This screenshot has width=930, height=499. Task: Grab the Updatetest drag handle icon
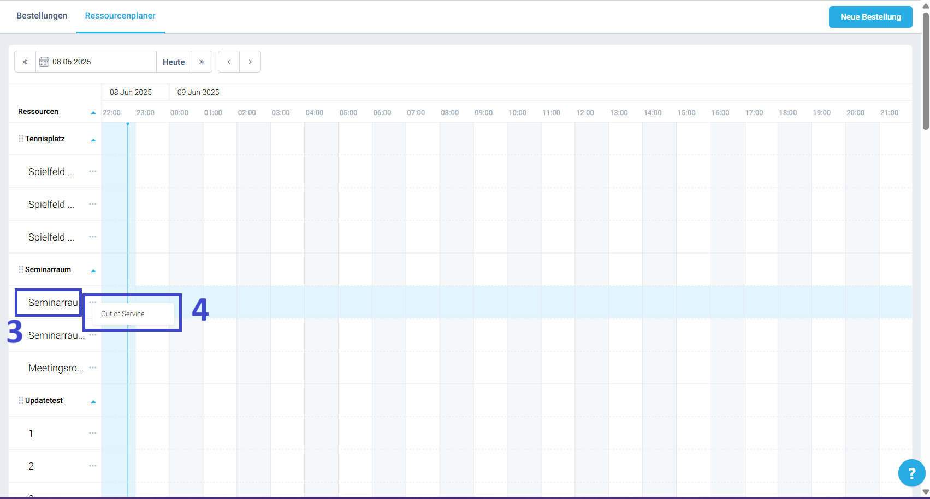(21, 400)
